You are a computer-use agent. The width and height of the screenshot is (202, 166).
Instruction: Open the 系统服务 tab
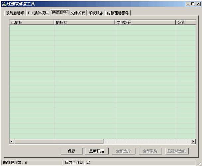coord(96,13)
